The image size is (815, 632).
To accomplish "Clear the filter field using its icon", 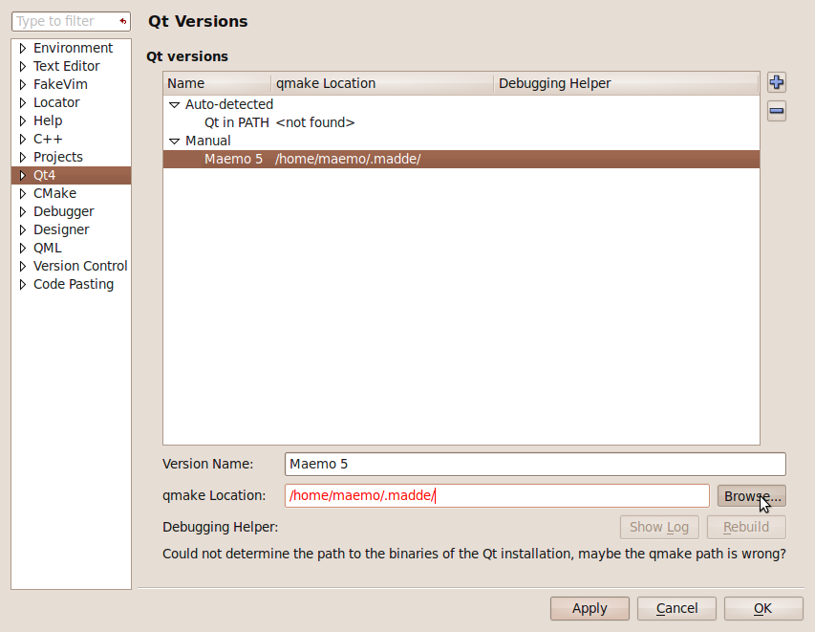I will pos(122,21).
